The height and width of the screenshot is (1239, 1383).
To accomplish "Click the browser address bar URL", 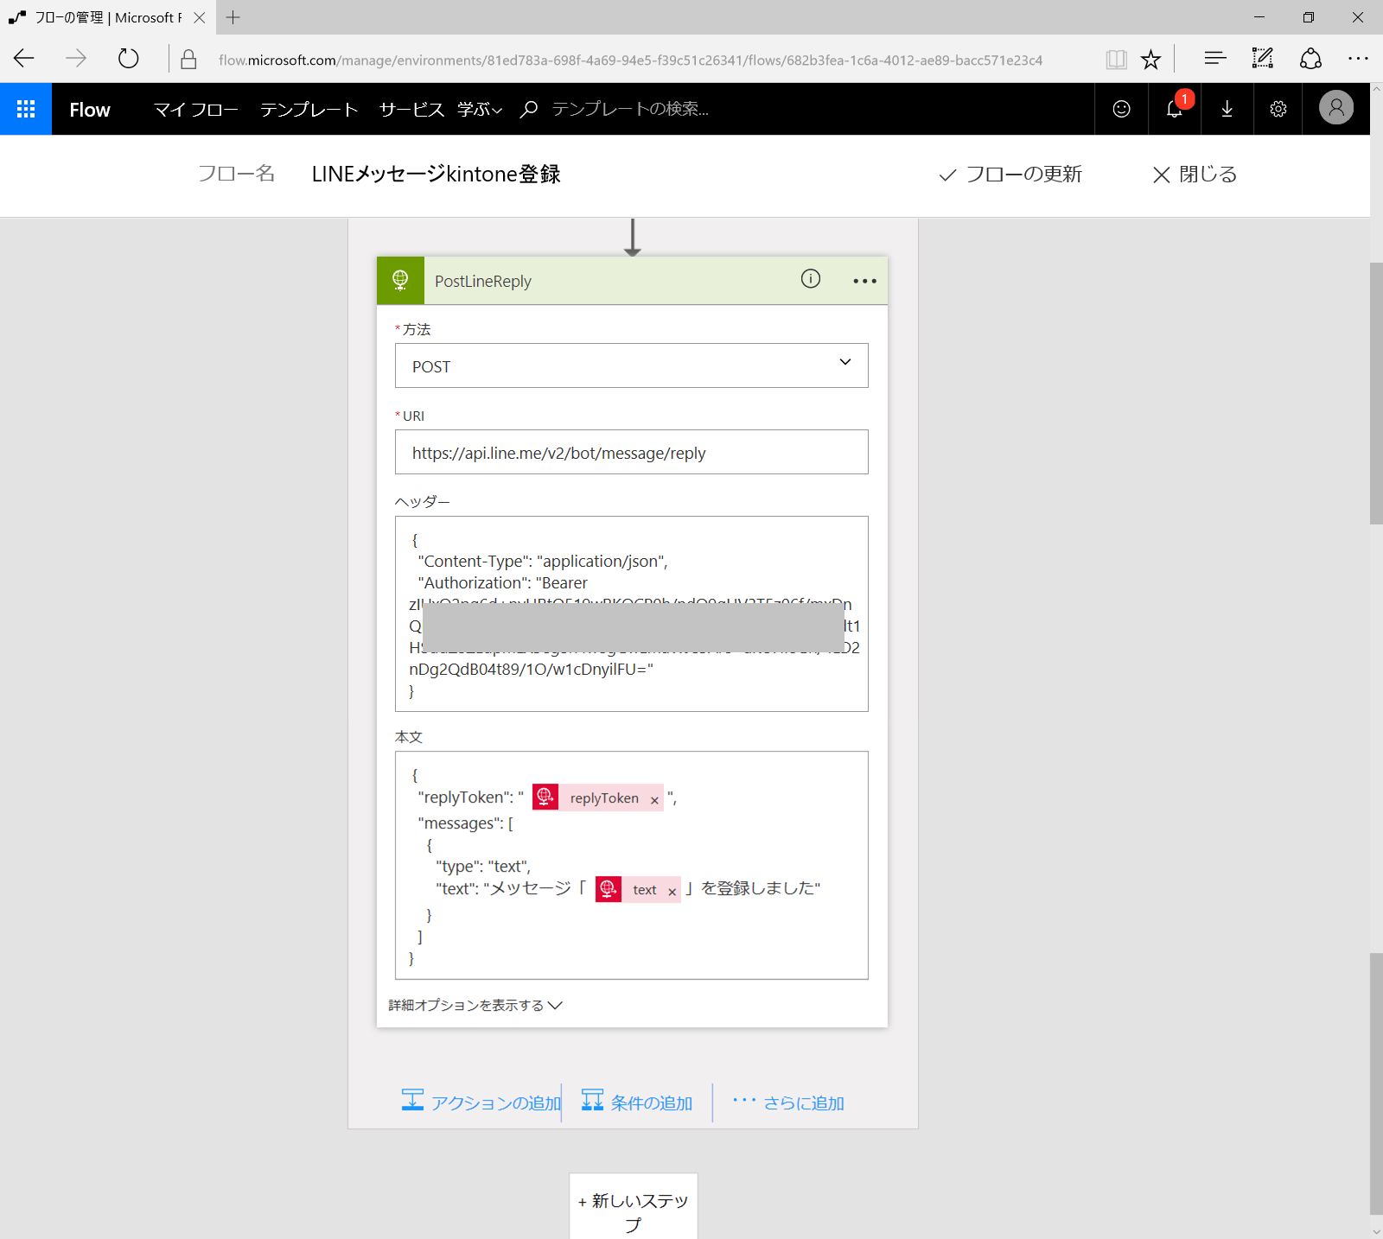I will coord(630,60).
